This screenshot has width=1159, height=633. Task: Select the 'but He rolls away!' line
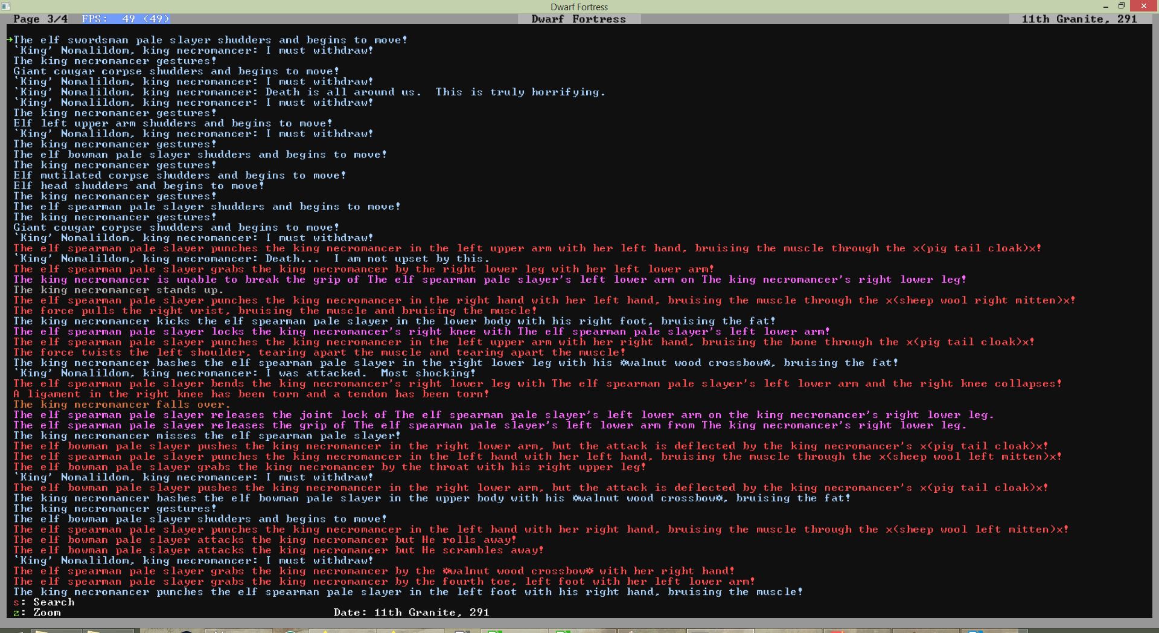click(265, 540)
